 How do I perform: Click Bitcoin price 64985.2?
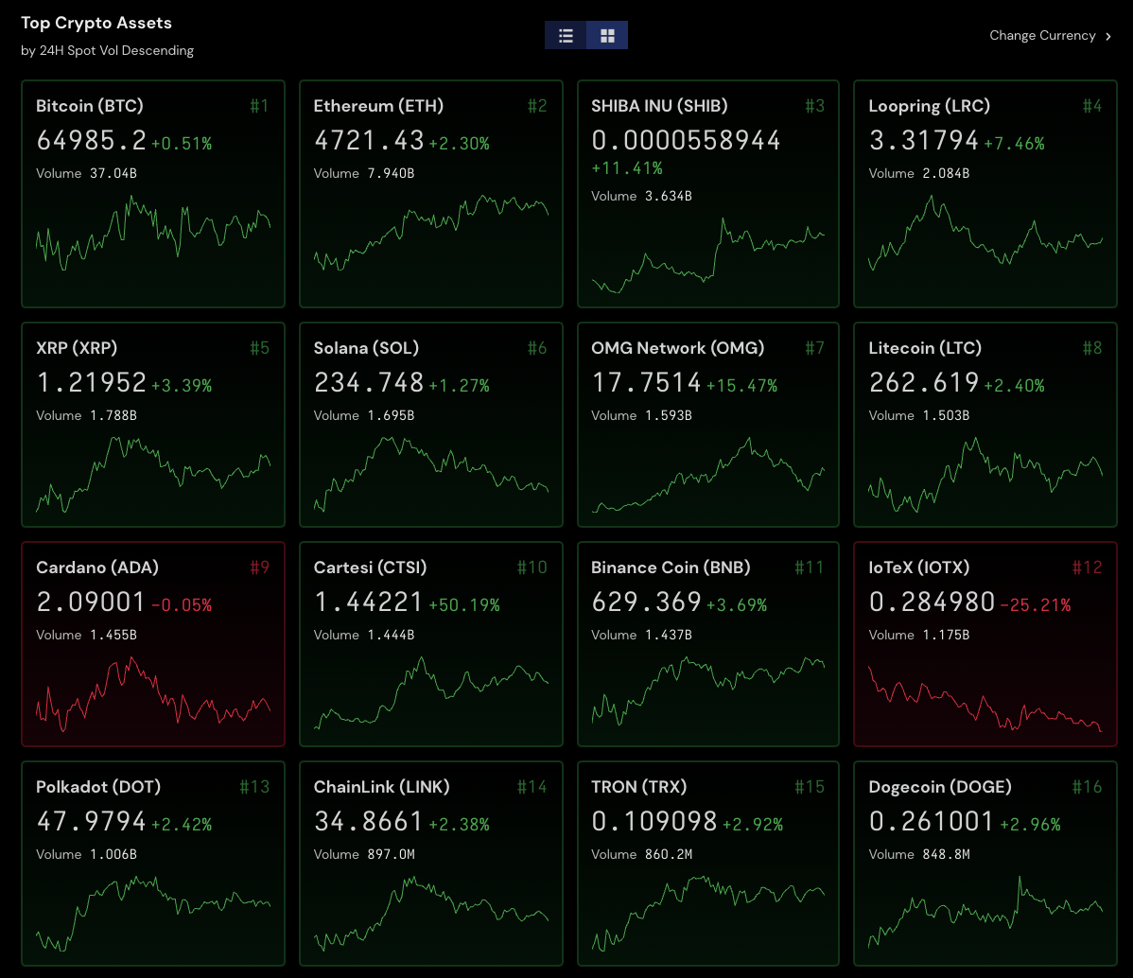tap(92, 140)
